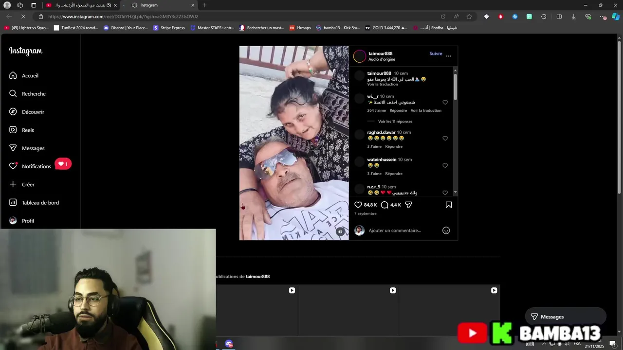623x350 pixels.
Task: Open the floating Messages button
Action: point(566,317)
